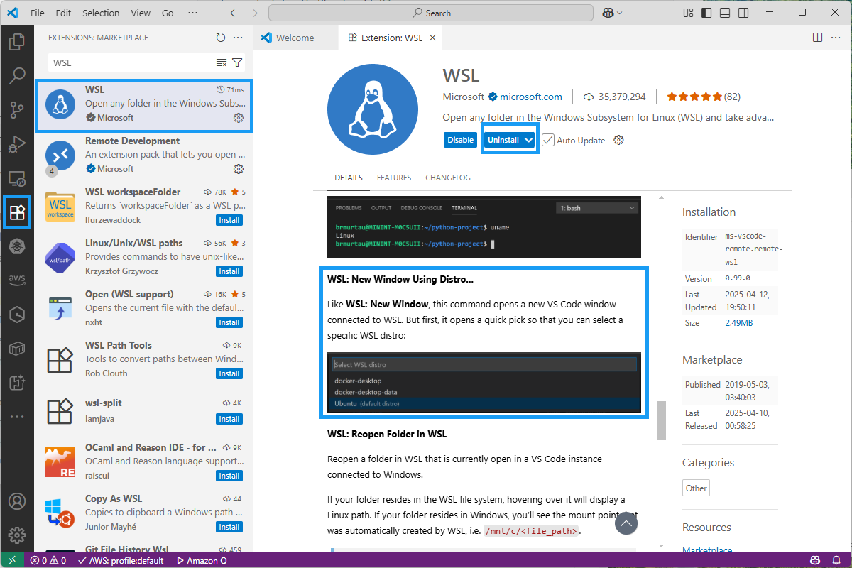
Task: Switch to the CHANGELOG tab
Action: [x=448, y=177]
